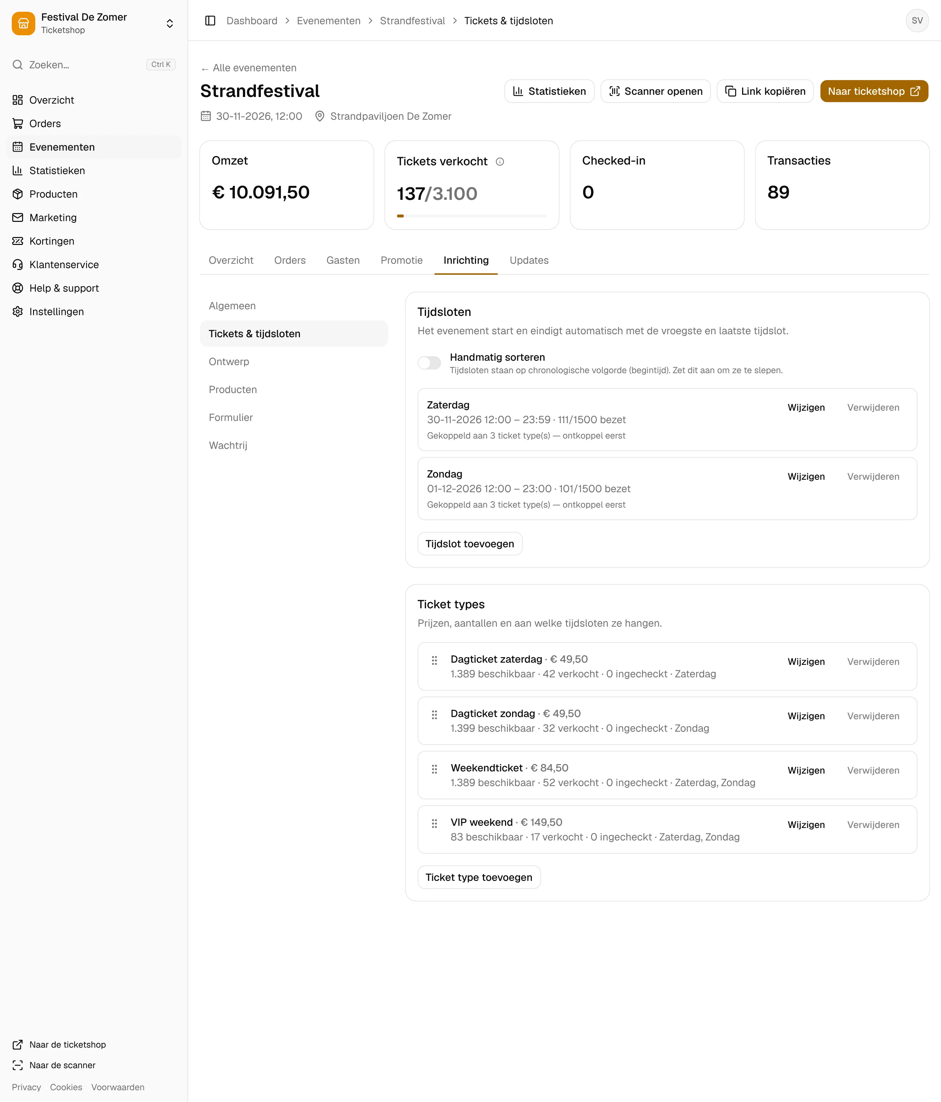
Task: Open sidebar Producten page
Action: (94, 194)
